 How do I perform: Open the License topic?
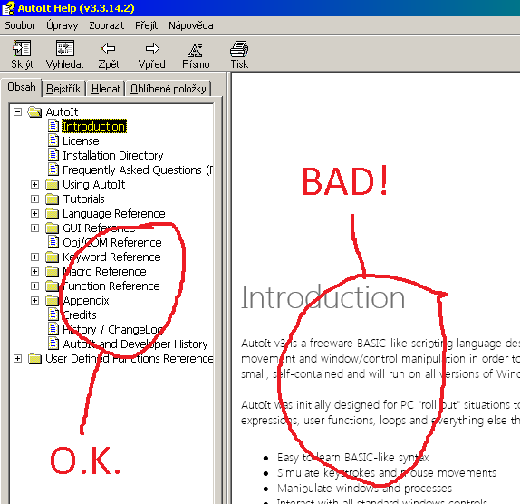(81, 141)
